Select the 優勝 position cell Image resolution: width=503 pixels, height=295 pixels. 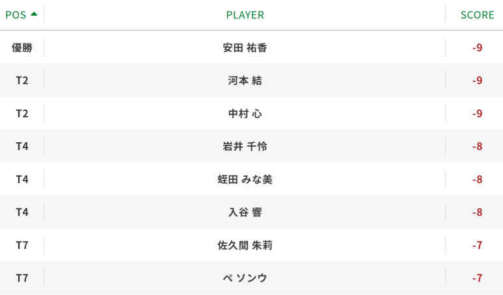click(x=22, y=47)
